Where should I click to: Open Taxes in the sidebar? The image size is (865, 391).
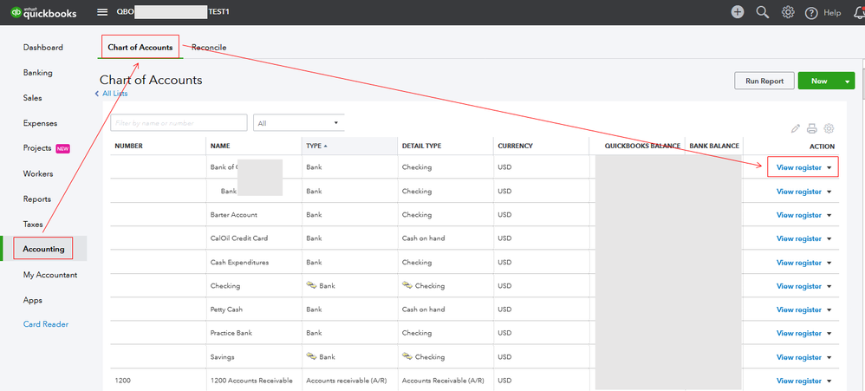33,224
